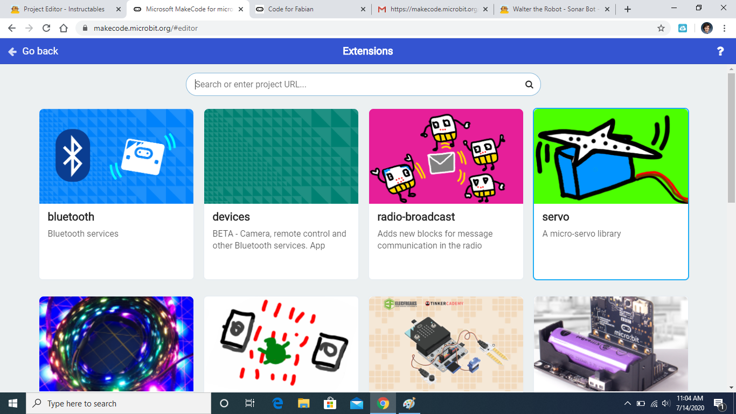Screen dimensions: 736x414
Task: Click the address bar URL
Action: click(145, 28)
